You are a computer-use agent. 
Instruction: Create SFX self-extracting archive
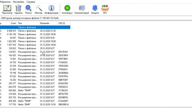[105, 9]
